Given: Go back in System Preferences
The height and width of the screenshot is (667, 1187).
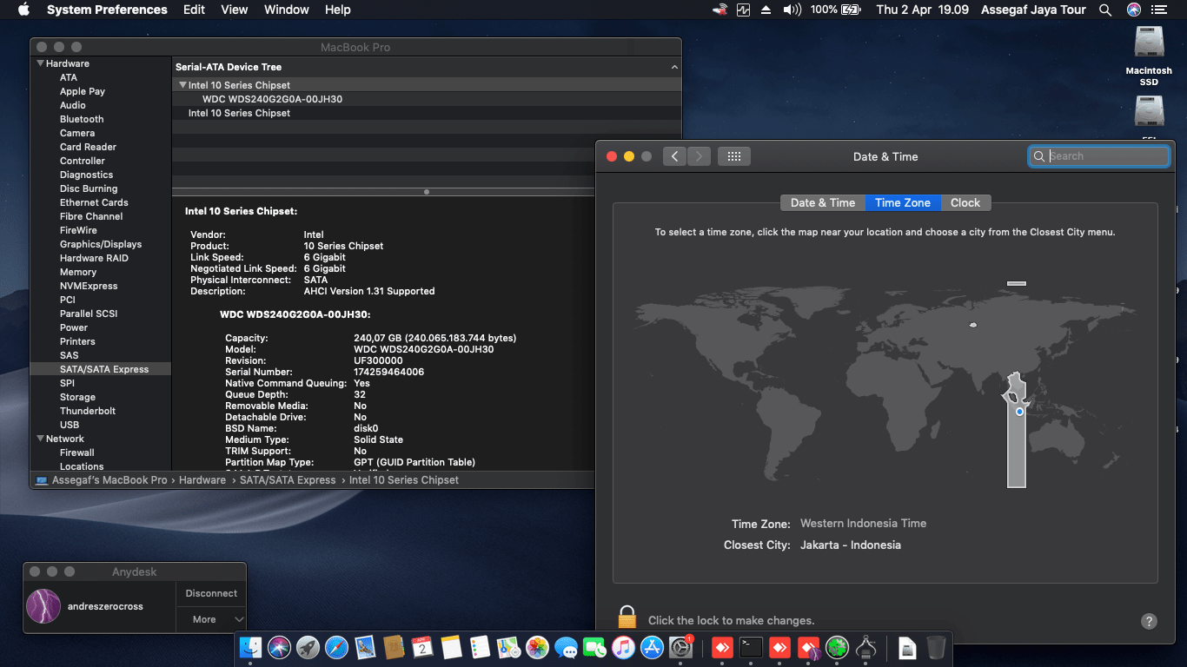Looking at the screenshot, I should (675, 156).
